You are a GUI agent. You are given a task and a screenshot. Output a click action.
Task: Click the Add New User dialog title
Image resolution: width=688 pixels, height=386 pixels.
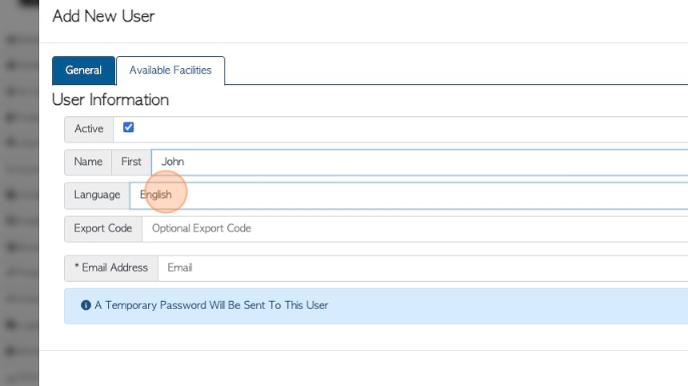103,16
